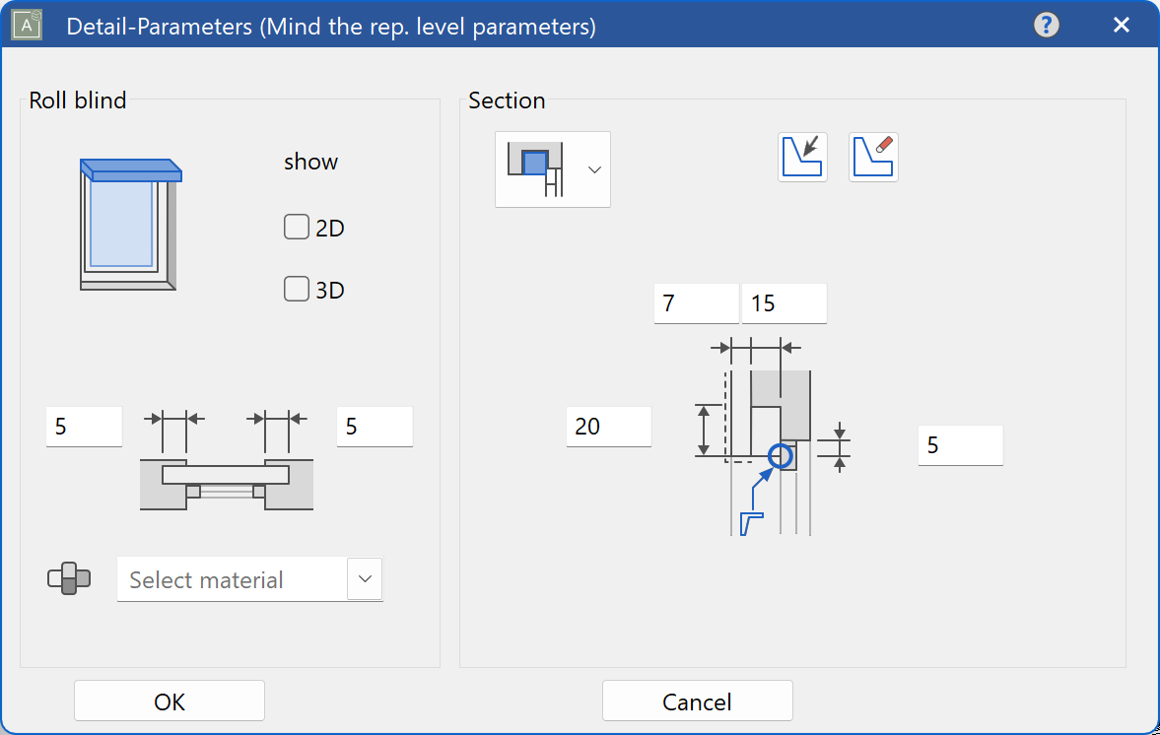Click the height field containing 20
Screen dimensions: 1160x735
click(609, 427)
